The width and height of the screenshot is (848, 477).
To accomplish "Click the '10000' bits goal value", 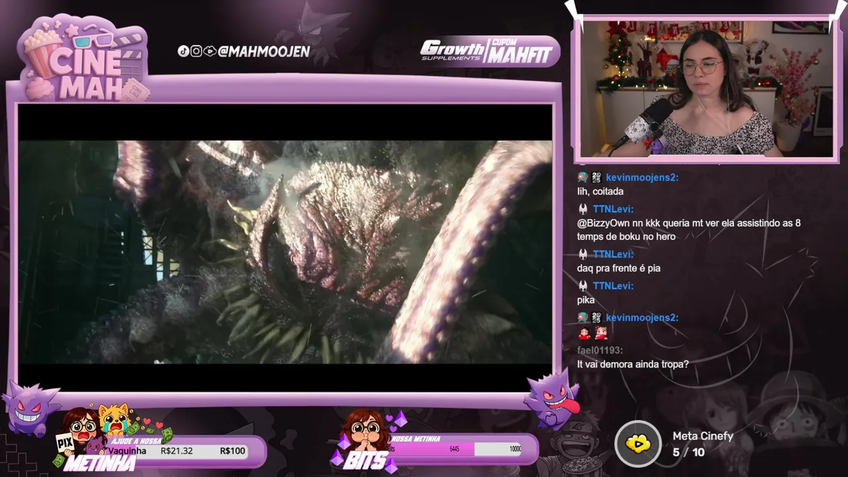I will click(x=515, y=449).
